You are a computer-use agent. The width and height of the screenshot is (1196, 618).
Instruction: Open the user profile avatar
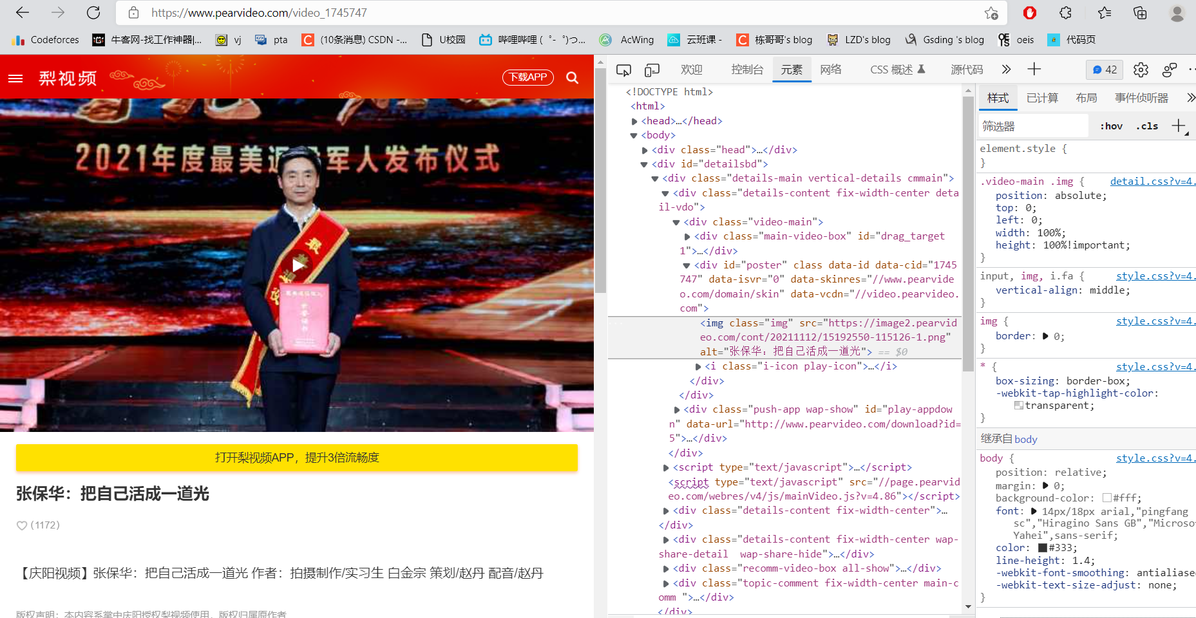coord(1177,13)
